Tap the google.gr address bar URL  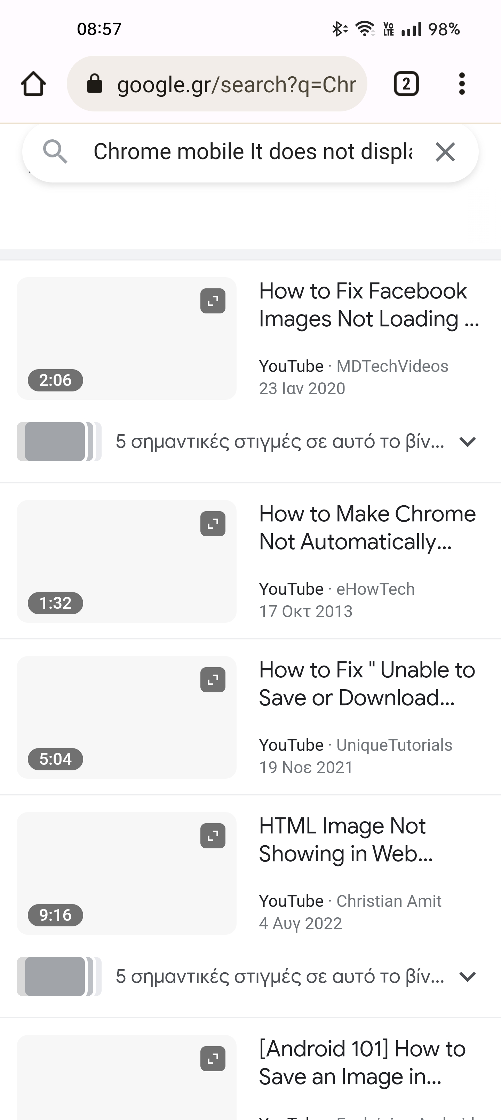236,84
